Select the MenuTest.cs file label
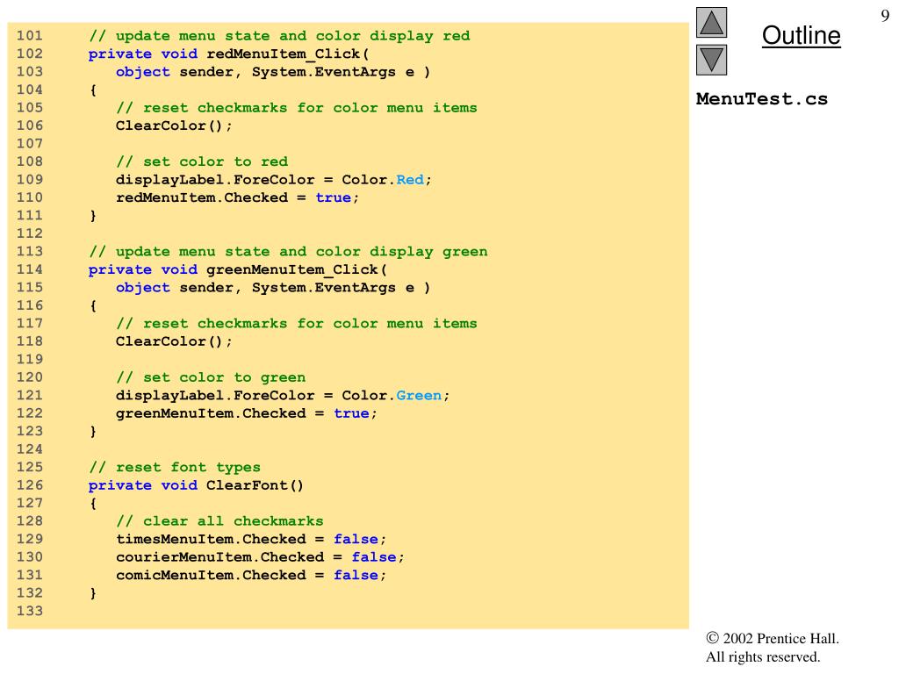 tap(762, 98)
